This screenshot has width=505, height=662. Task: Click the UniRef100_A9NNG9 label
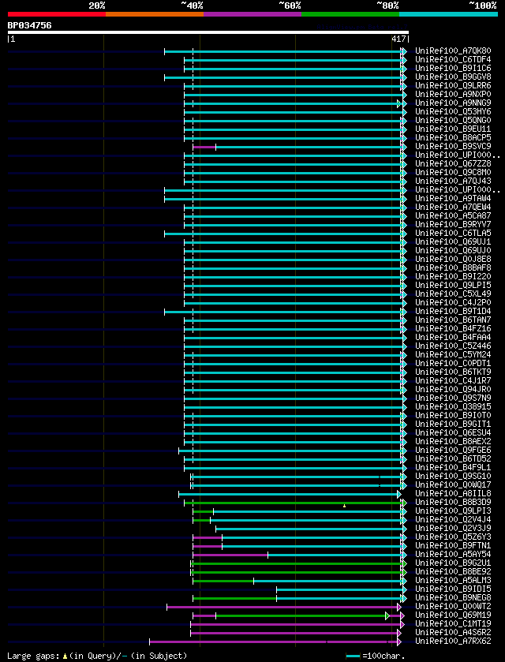click(453, 103)
